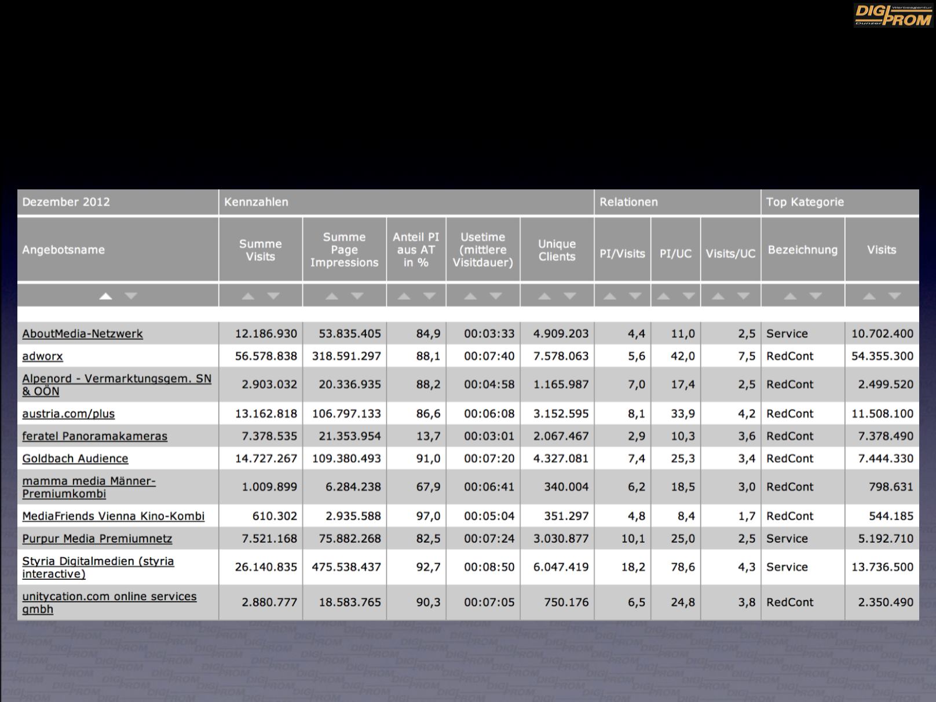Sort Summe Visits ascending arrow
The height and width of the screenshot is (702, 936).
(248, 296)
